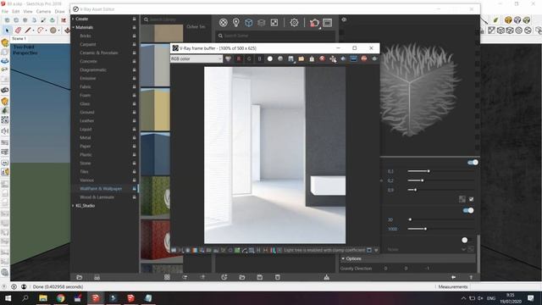542x305 pixels.
Task: Toggle the green channel in frame buffer
Action: (x=249, y=58)
